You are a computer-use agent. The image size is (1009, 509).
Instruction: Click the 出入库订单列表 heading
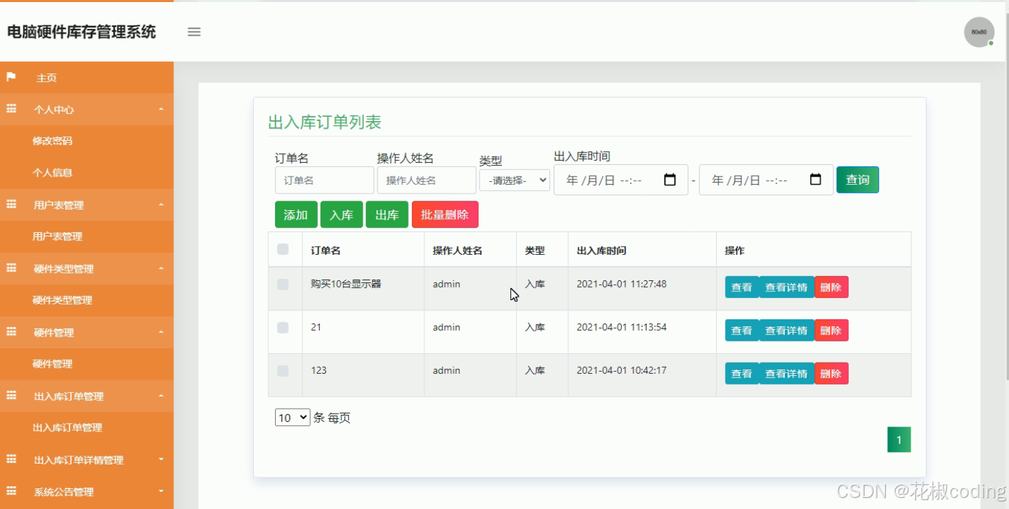point(325,122)
